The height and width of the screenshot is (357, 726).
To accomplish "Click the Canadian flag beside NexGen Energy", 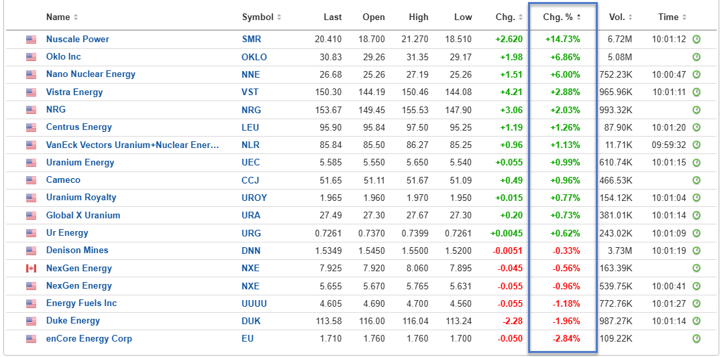I will [31, 268].
